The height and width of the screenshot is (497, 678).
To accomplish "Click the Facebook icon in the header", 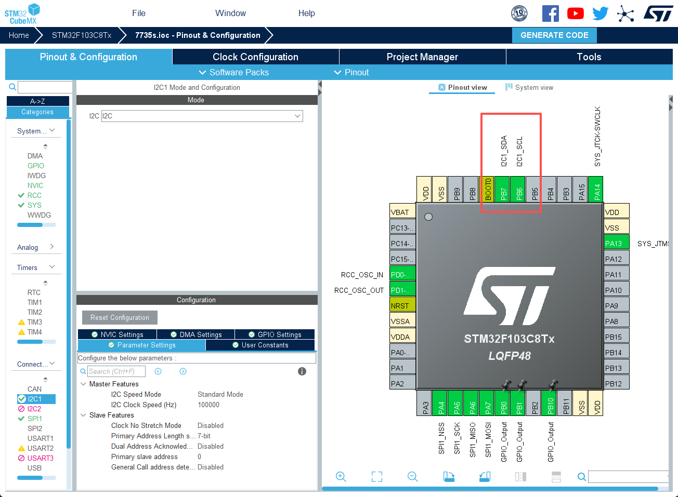I will (550, 14).
